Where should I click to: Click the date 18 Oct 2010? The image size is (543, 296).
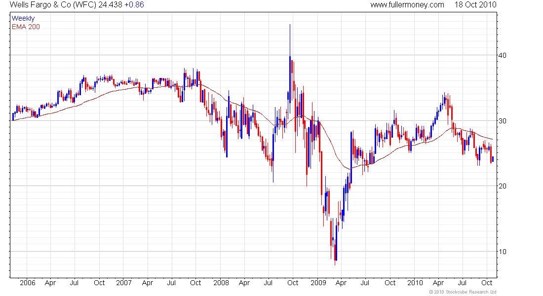click(475, 5)
